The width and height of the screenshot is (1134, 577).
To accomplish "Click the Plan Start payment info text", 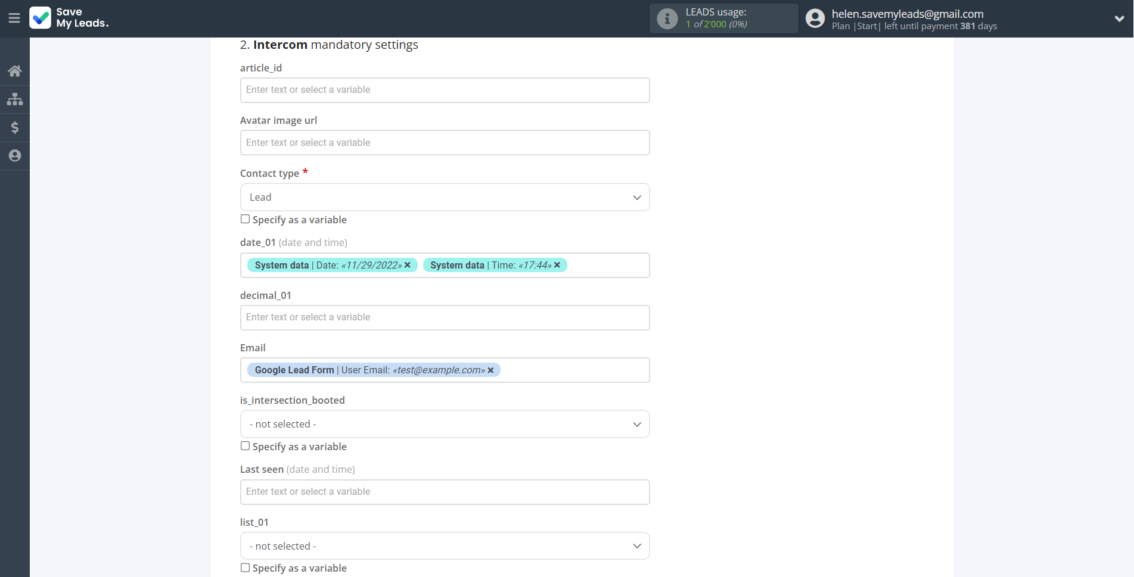I will tap(914, 26).
